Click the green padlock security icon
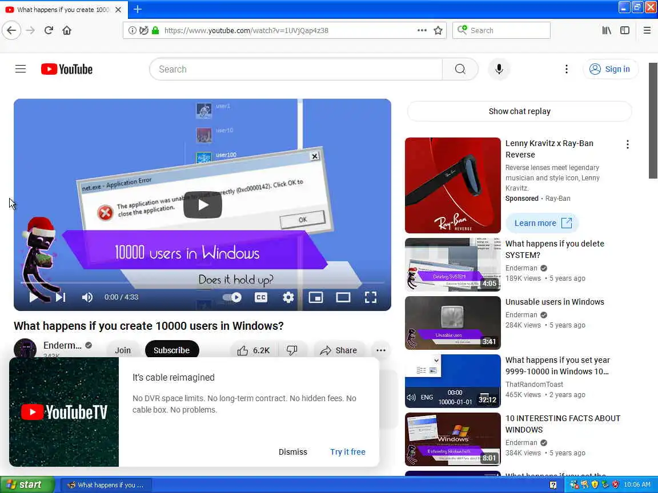 pyautogui.click(x=155, y=30)
